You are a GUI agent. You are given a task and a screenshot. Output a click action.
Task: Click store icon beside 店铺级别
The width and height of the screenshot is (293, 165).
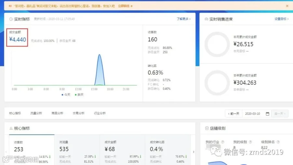click(207, 128)
